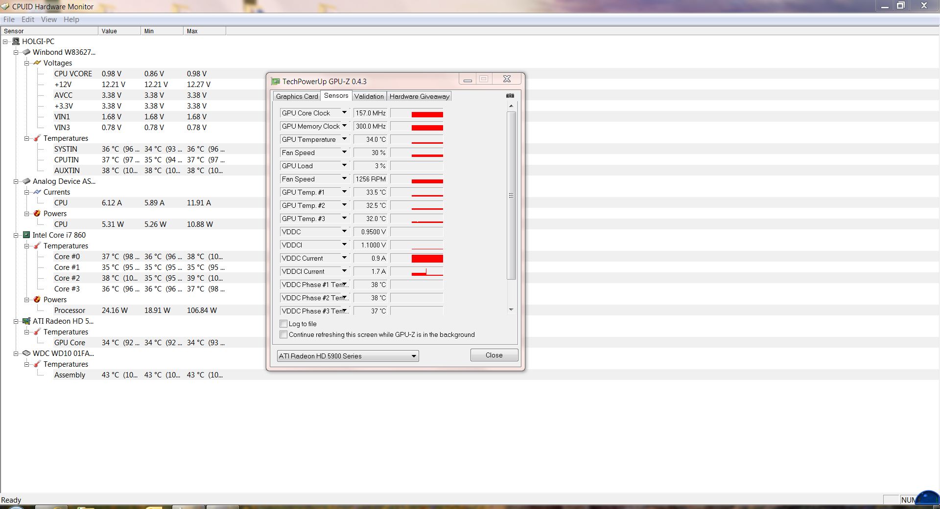Screen dimensions: 940x509
Task: Click the Analog Device chip icon
Action: point(26,181)
